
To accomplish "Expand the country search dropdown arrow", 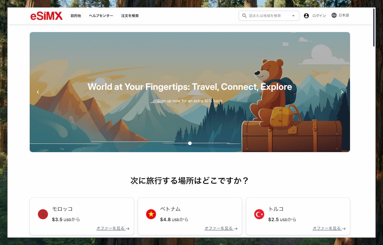I will click(293, 16).
